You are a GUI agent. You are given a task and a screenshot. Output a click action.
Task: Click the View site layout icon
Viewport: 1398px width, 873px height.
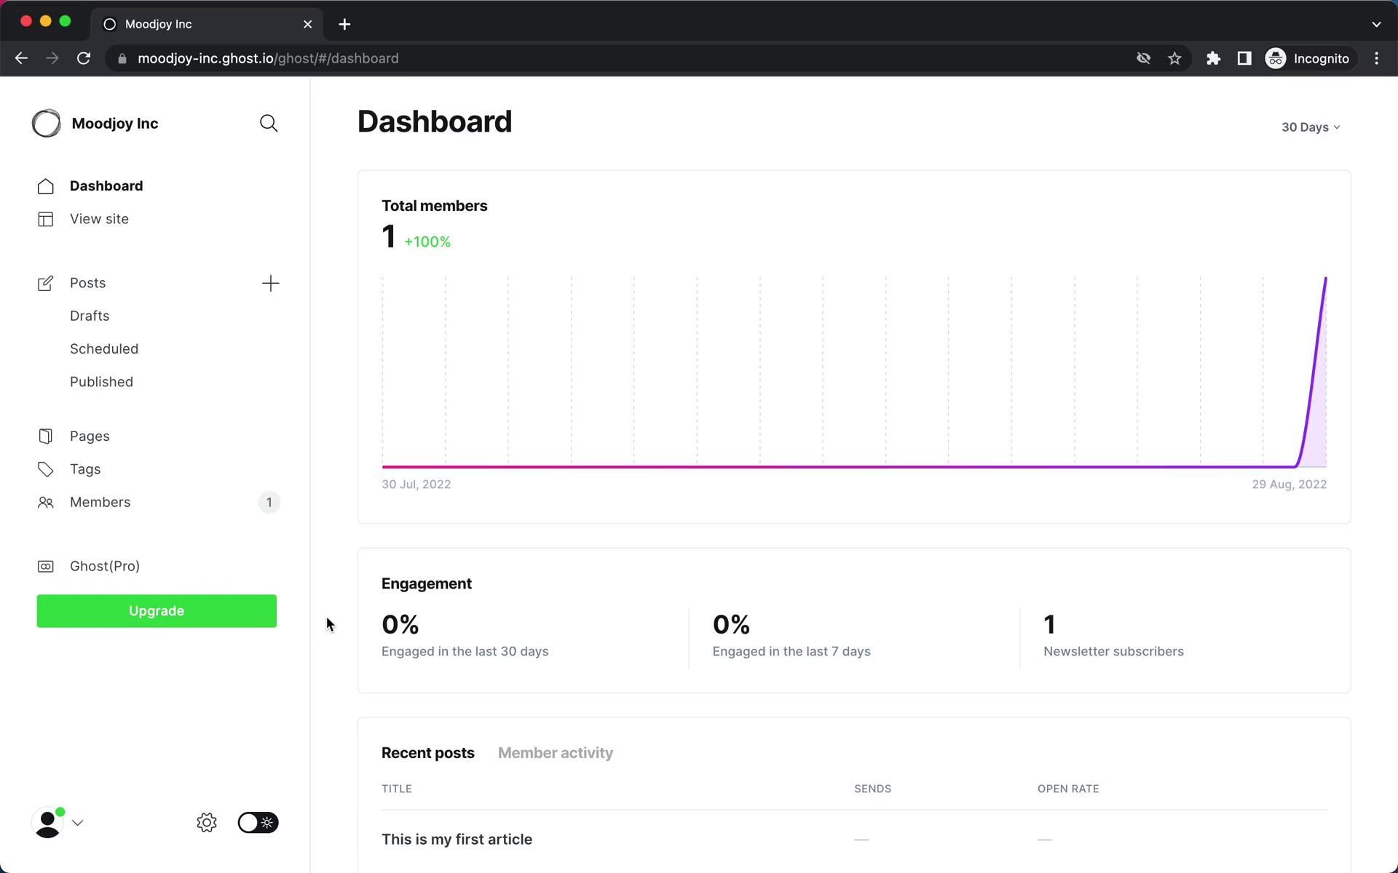tap(45, 219)
